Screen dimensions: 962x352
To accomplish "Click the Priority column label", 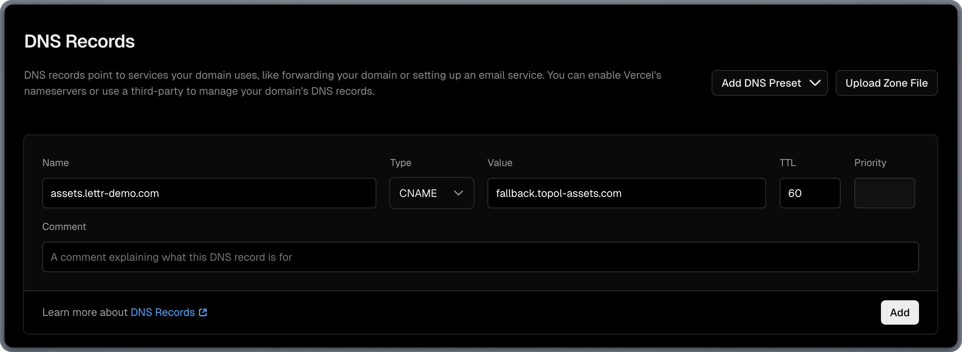I will point(870,163).
